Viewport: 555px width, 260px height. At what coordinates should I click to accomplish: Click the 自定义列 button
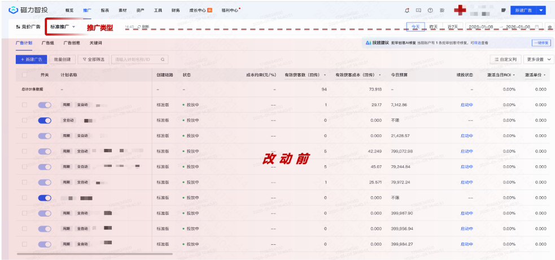coord(505,59)
